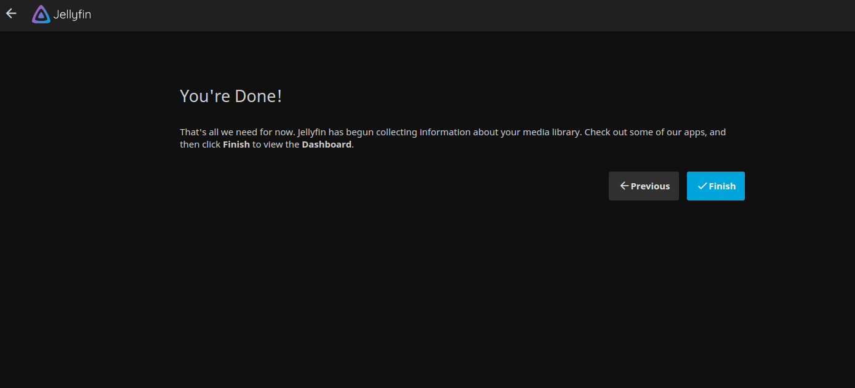The height and width of the screenshot is (388, 855).
Task: Click the Jellyfin wordmark in the header
Action: pyautogui.click(x=72, y=14)
